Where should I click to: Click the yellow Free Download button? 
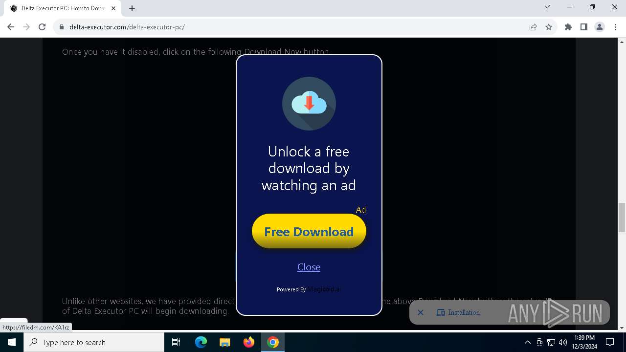[309, 231]
